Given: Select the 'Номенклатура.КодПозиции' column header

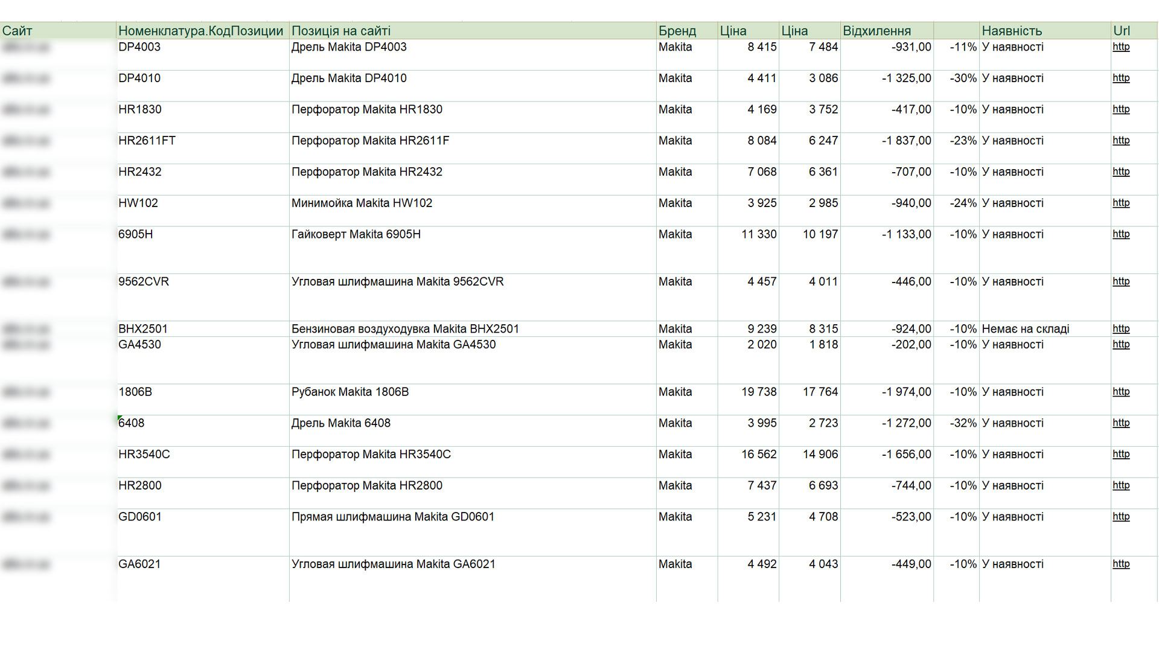Looking at the screenshot, I should pos(200,31).
